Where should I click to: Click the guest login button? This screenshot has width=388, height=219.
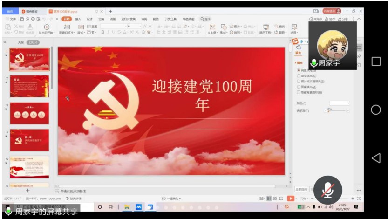click(332, 11)
